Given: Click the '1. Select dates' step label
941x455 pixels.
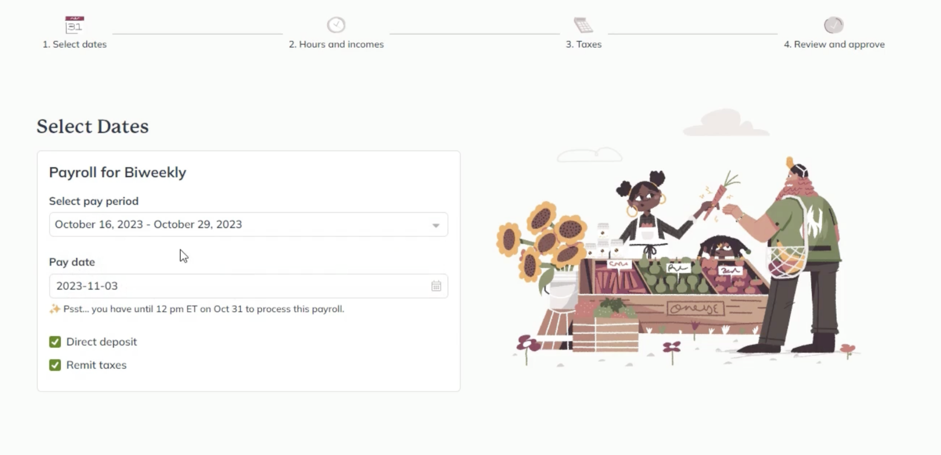Looking at the screenshot, I should tap(74, 45).
